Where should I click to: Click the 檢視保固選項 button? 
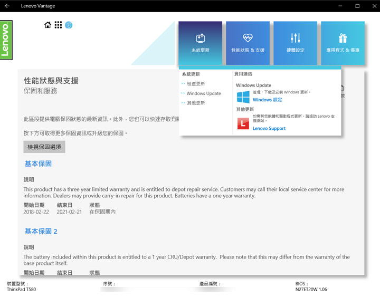point(44,147)
